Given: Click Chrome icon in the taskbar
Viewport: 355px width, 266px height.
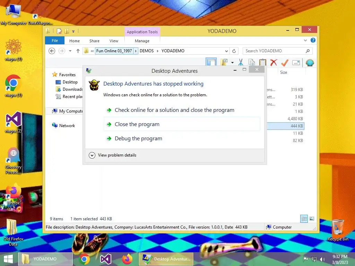Looking at the screenshot, I should tap(84, 259).
